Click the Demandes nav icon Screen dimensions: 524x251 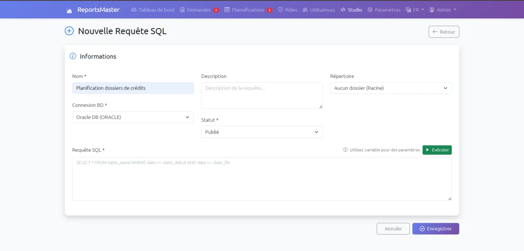[183, 10]
